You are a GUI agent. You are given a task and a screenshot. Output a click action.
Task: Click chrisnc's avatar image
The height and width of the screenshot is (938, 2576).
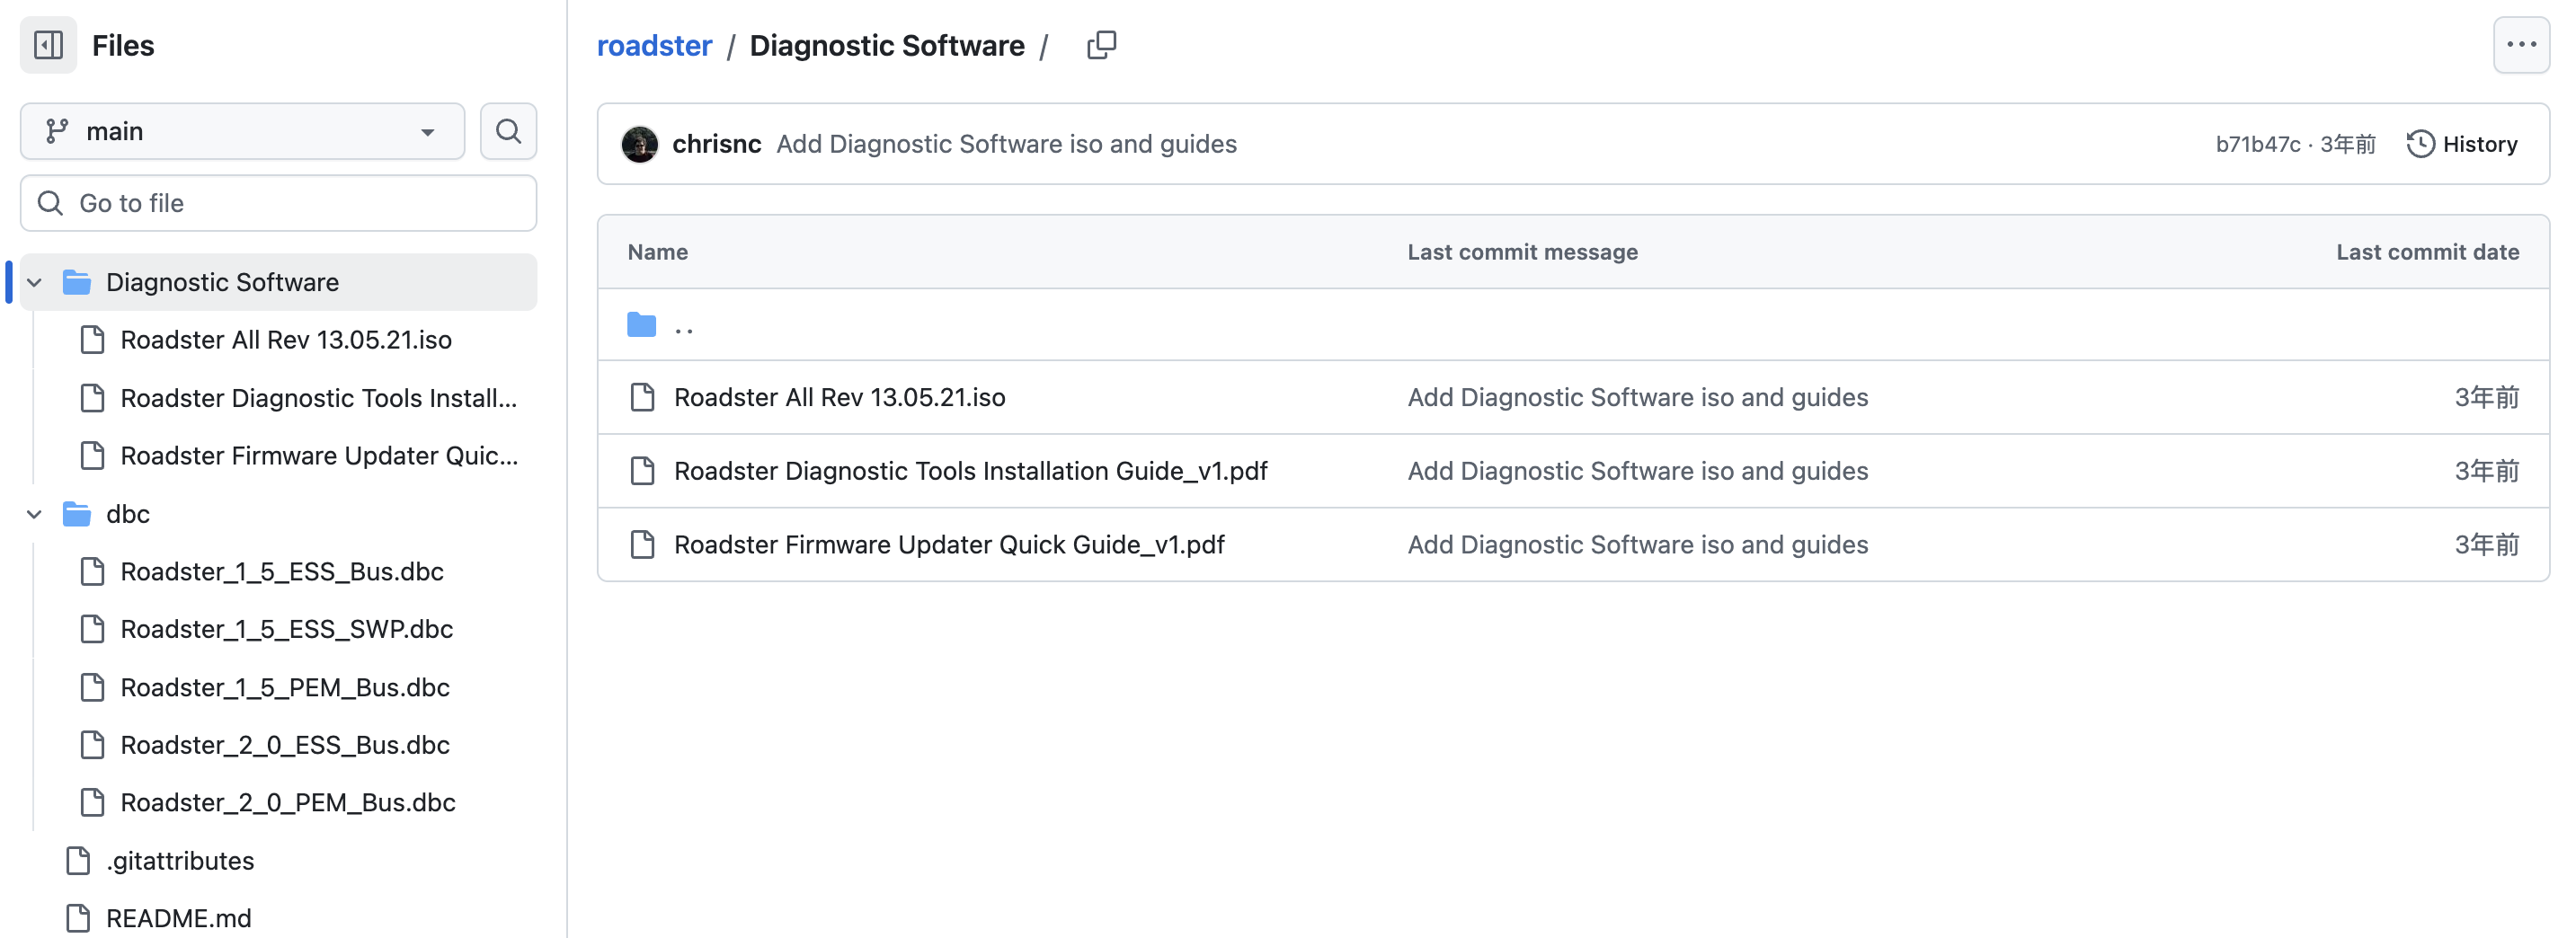pyautogui.click(x=640, y=144)
